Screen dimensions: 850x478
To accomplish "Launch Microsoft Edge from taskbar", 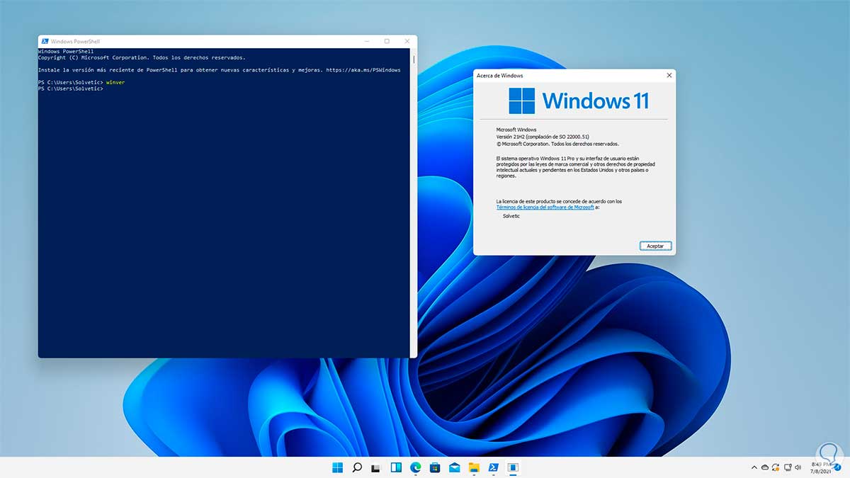I will click(x=416, y=467).
